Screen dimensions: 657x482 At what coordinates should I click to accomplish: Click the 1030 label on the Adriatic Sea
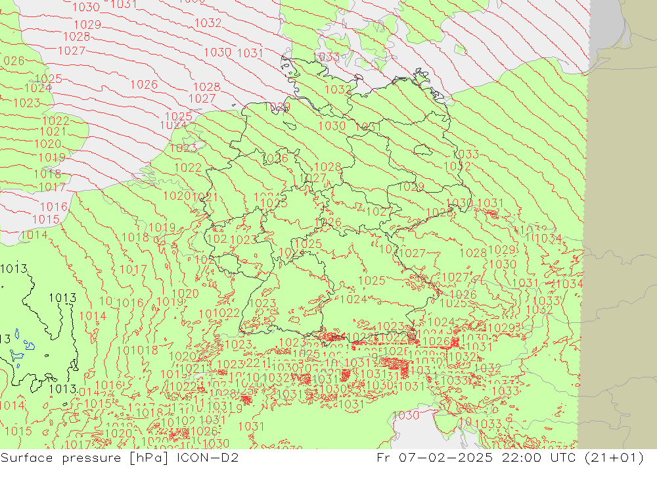pyautogui.click(x=406, y=416)
